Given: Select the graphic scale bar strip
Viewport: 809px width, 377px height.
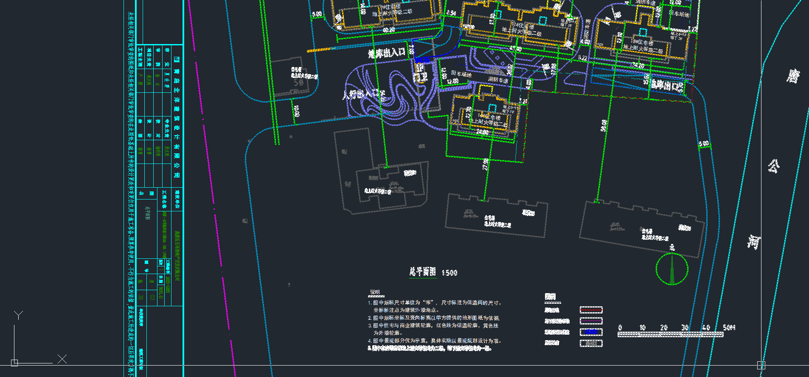Looking at the screenshot, I should tap(671, 335).
